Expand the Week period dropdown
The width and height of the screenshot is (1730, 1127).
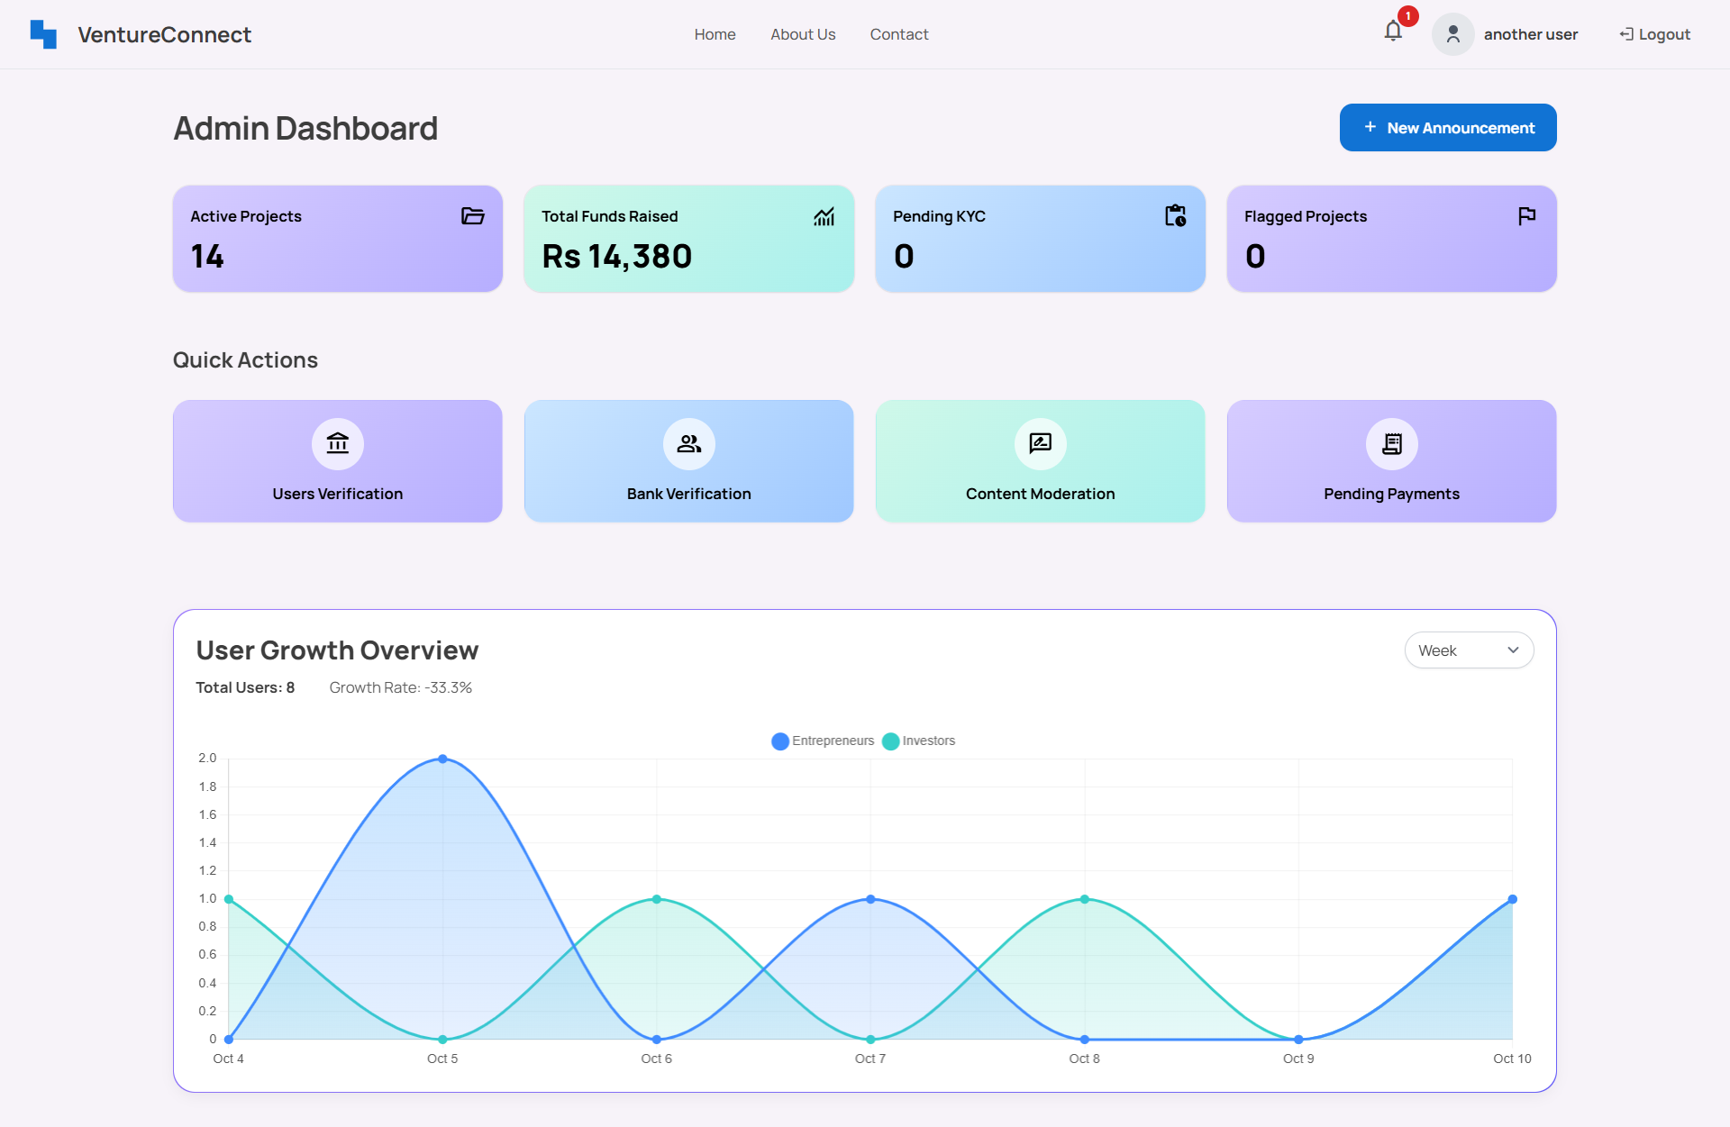[x=1469, y=650]
